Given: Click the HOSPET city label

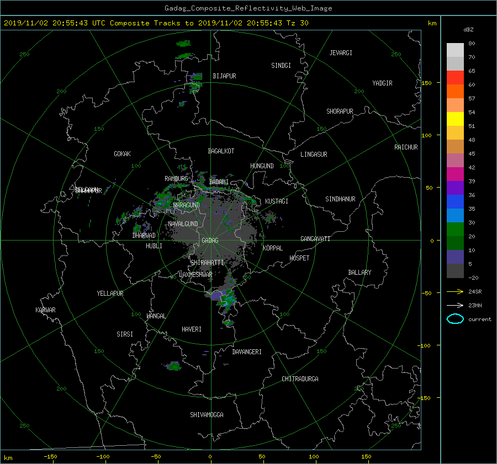Looking at the screenshot, I should point(299,258).
